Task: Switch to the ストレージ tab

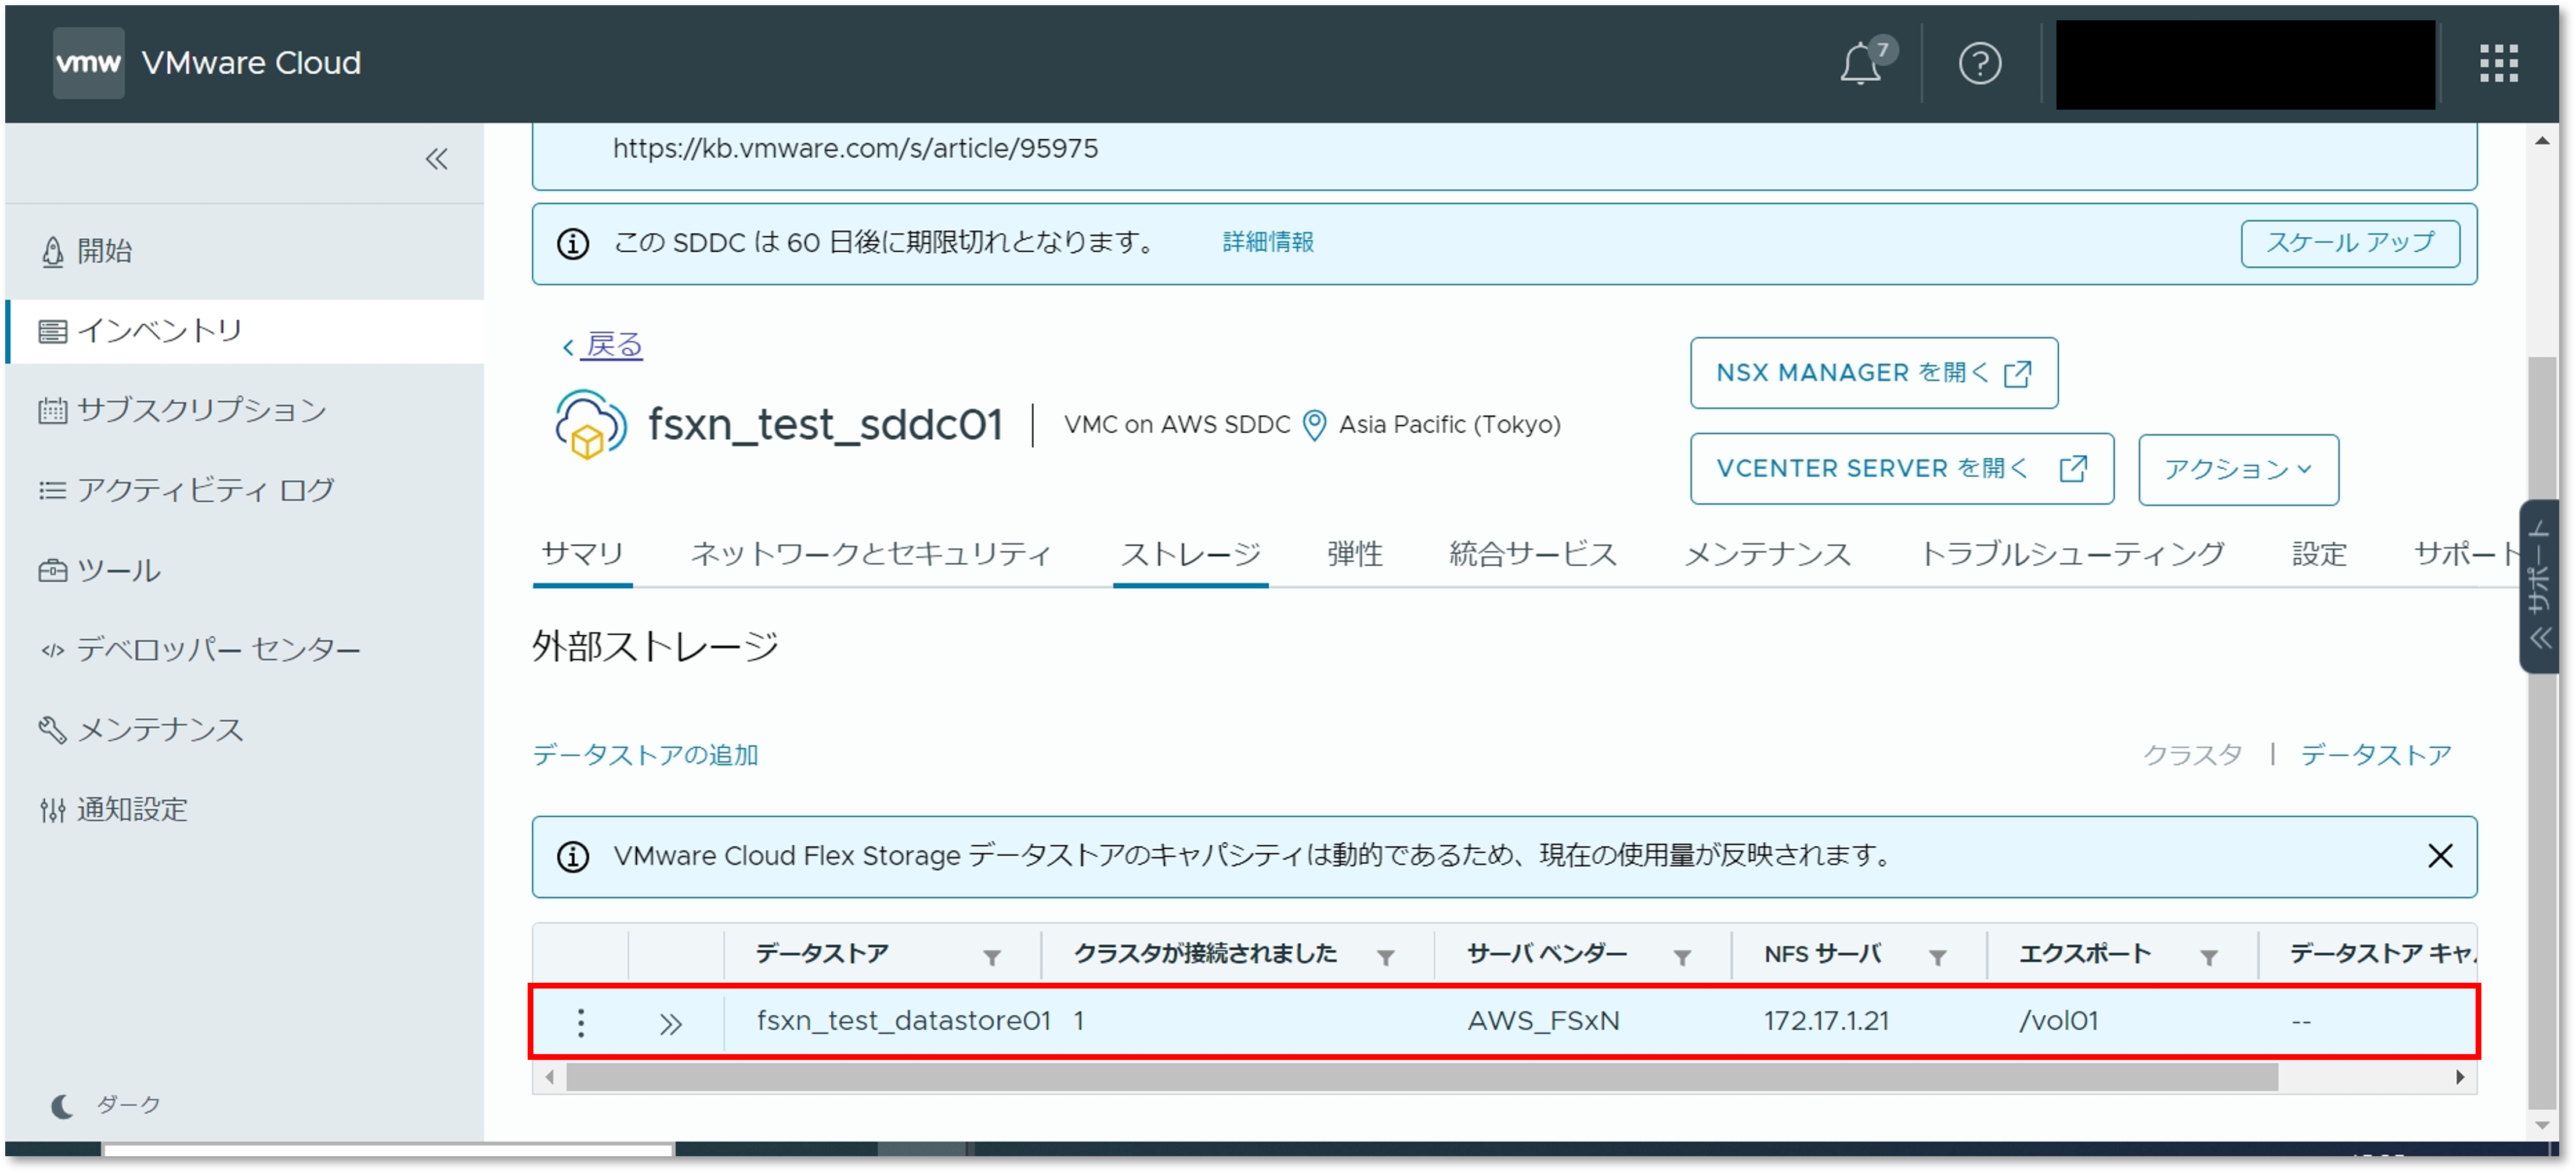Action: [1190, 555]
